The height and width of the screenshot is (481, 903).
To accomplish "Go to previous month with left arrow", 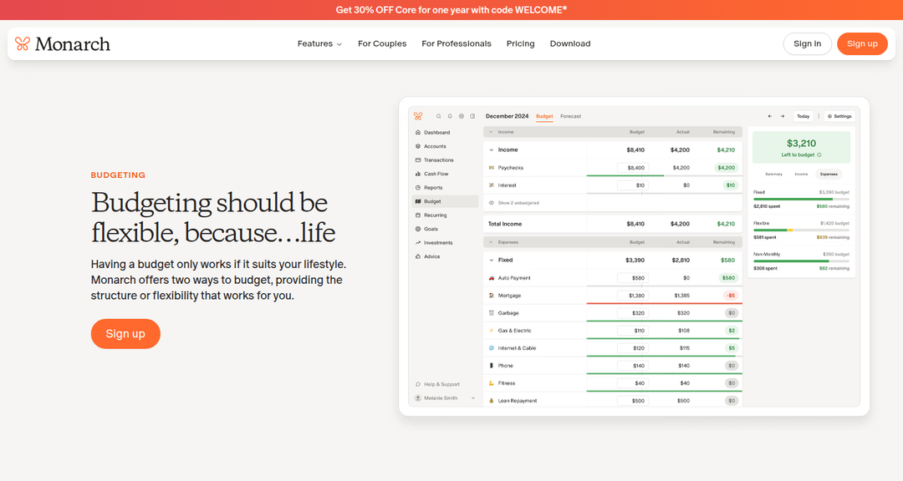I will click(x=770, y=116).
